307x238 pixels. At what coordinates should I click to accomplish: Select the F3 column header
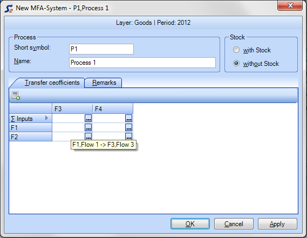coord(72,108)
